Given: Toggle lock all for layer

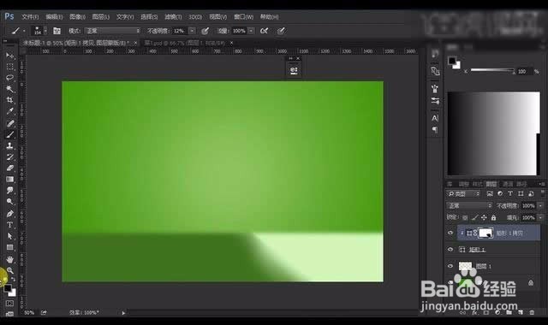Looking at the screenshot, I should click(493, 217).
